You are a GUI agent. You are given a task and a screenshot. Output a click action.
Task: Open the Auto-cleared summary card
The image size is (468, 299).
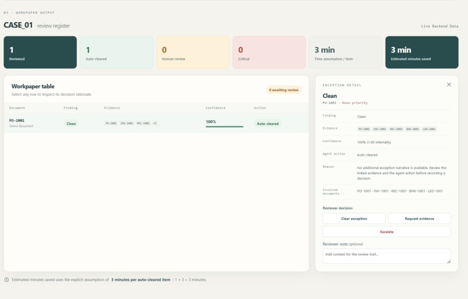pos(116,52)
